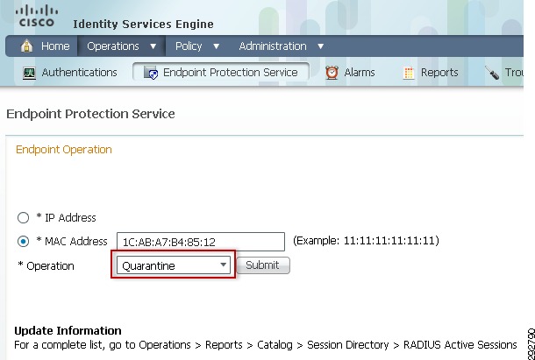Expand the Policy menu arrow
Image resolution: width=535 pixels, height=360 pixels.
[x=216, y=46]
